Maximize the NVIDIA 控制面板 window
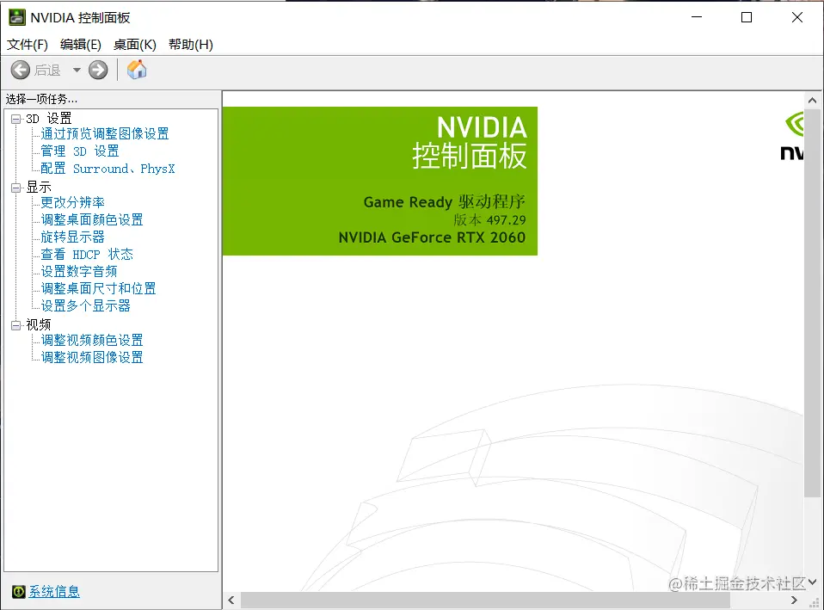This screenshot has width=824, height=610. point(747,17)
